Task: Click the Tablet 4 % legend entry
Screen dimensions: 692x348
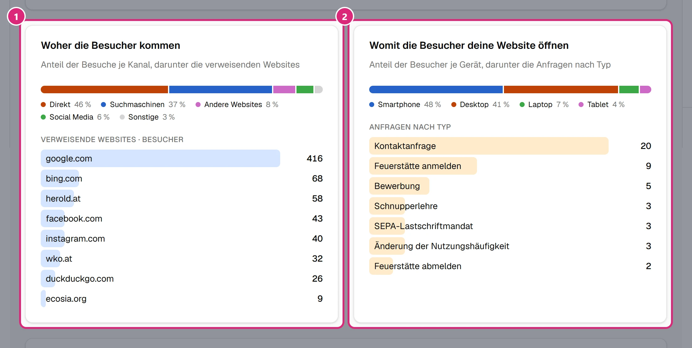Action: coord(602,105)
